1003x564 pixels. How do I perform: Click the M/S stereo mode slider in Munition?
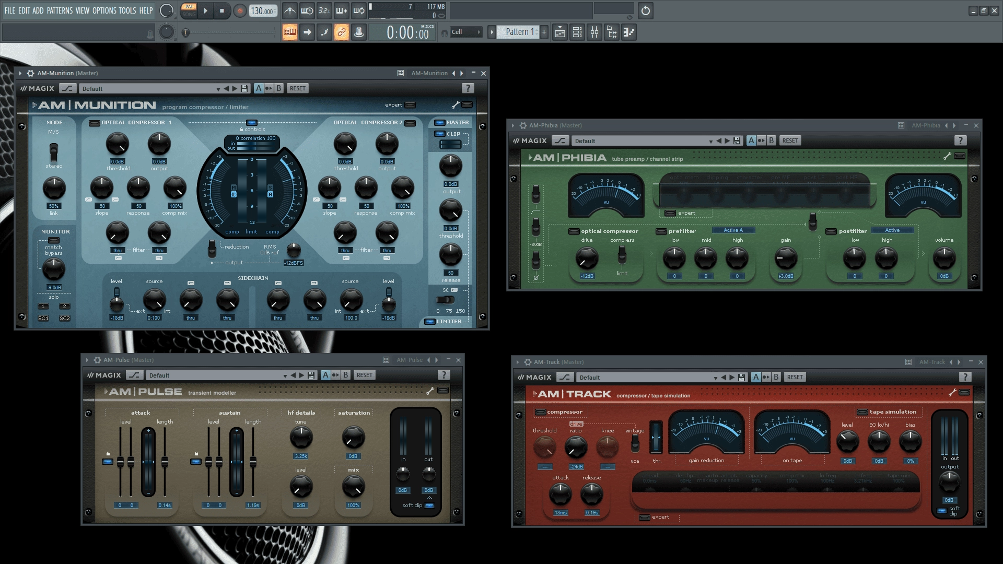click(x=53, y=152)
